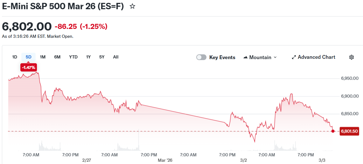
Task: Open the Advanced Chart link
Action: coord(316,57)
